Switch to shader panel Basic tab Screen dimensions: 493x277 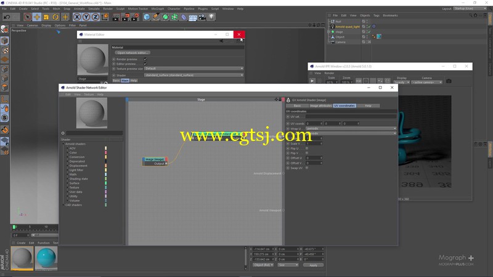[x=297, y=106]
